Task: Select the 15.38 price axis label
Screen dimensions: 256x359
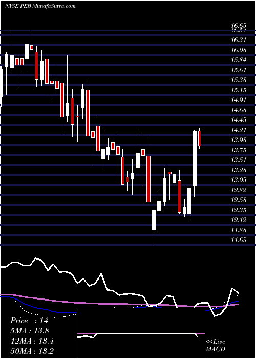Action: (x=239, y=80)
